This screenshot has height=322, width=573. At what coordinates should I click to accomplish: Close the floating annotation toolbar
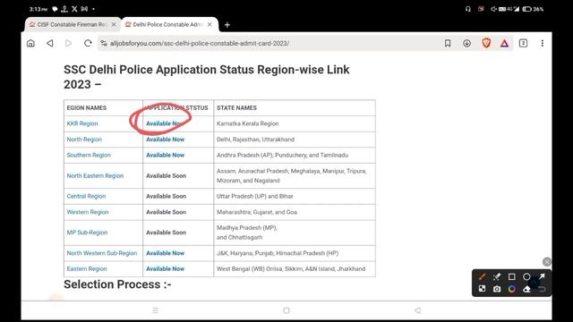point(547,262)
